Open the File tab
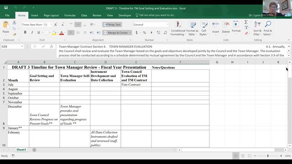 point(7,15)
